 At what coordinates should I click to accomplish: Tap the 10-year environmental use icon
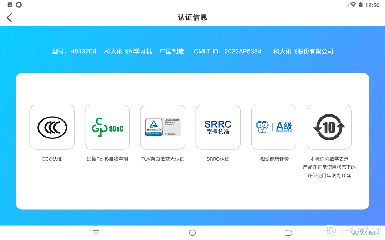click(x=329, y=127)
